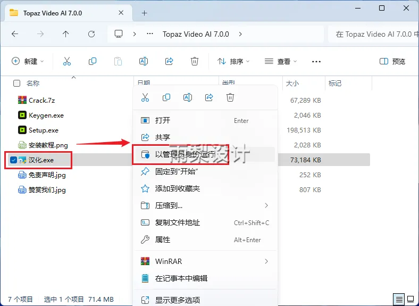Close the Topaz Video AI 7.0.0 tab

click(x=121, y=13)
